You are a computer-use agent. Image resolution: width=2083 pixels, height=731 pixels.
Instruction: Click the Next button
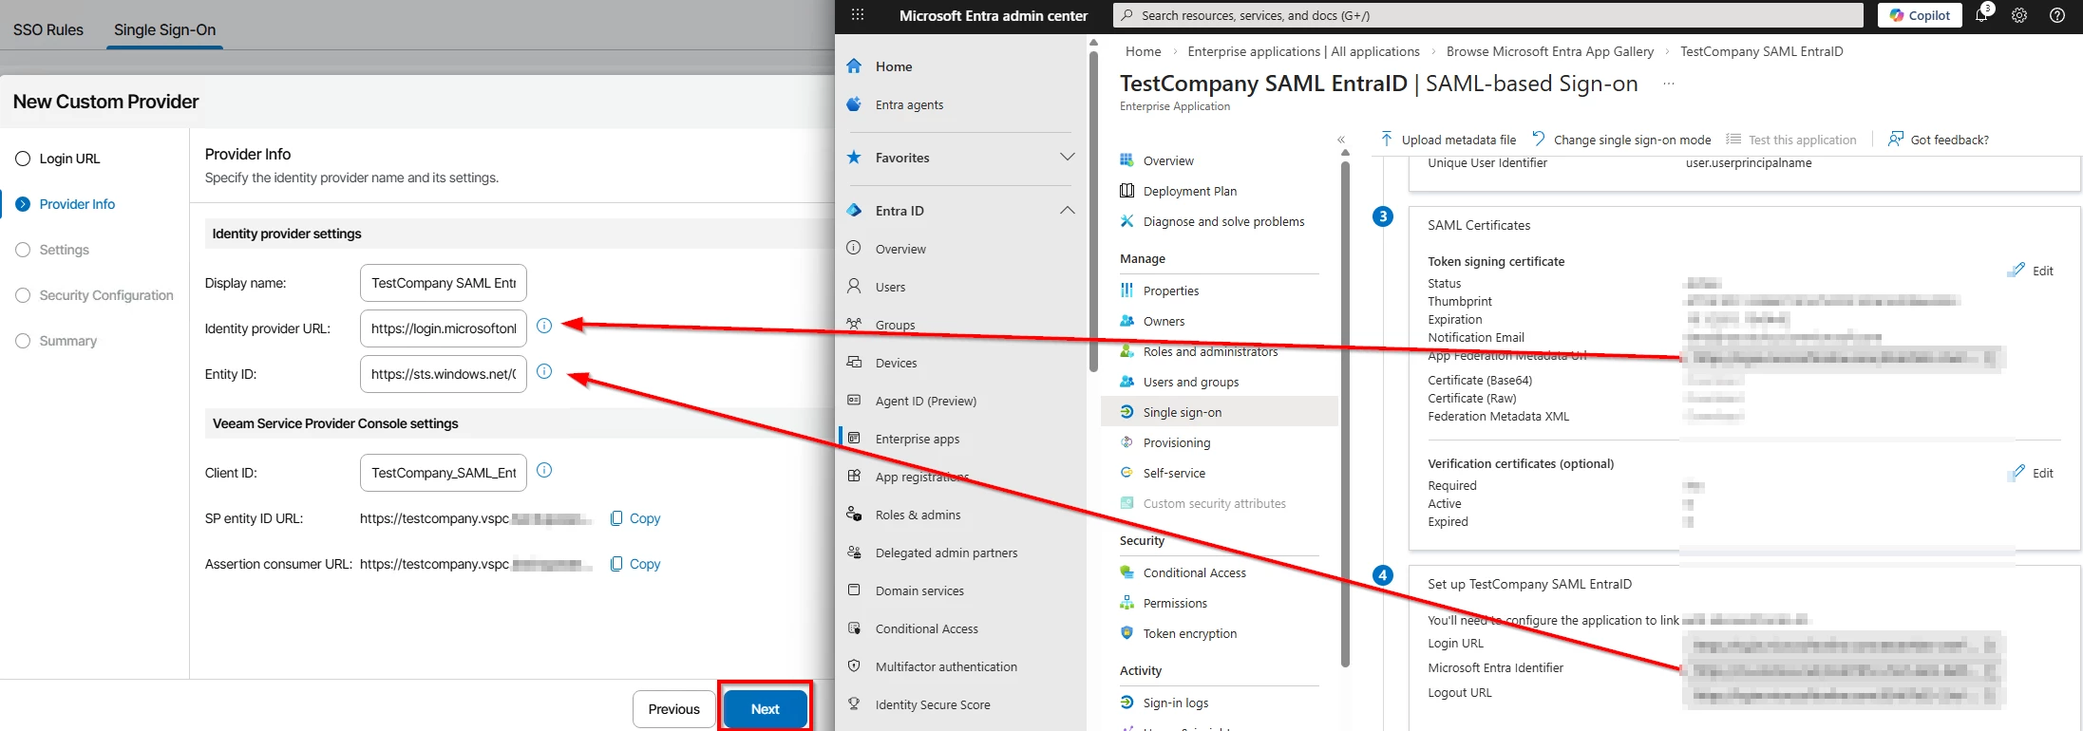pos(766,709)
